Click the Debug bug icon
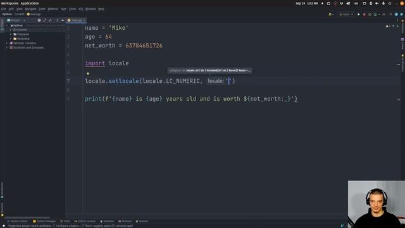 [364, 15]
